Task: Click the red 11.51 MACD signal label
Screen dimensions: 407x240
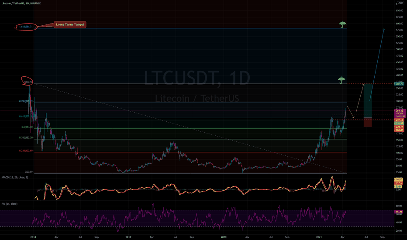Action: coord(399,183)
